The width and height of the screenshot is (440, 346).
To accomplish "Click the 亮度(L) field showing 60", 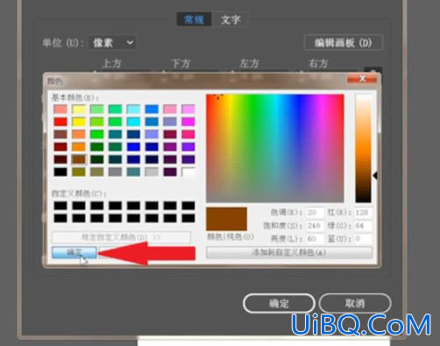I will 316,239.
